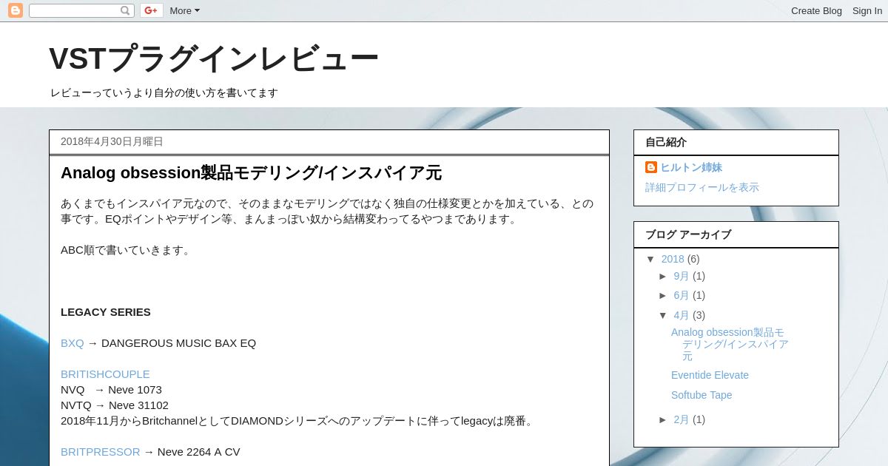The image size is (888, 466).
Task: Open the Softube Tape archive post
Action: pos(702,395)
